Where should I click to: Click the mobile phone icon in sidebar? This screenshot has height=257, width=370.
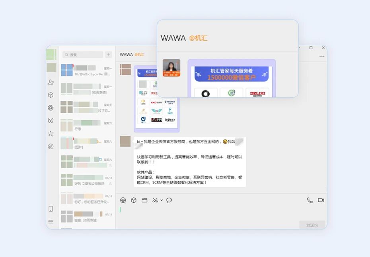51,209
